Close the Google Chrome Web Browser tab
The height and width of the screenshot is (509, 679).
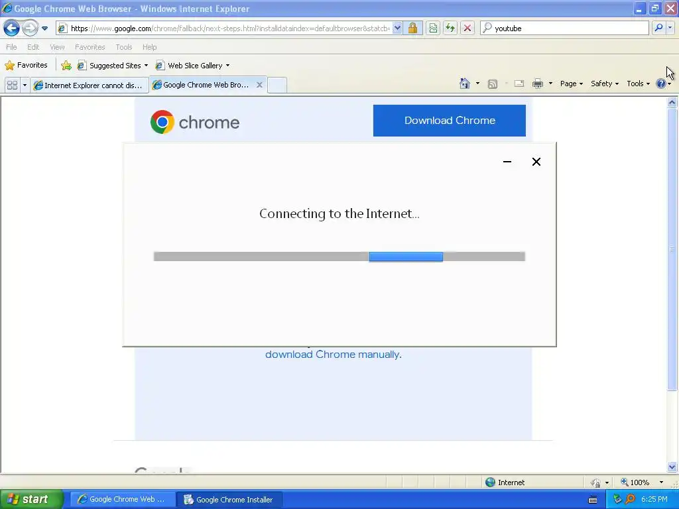[x=259, y=85]
